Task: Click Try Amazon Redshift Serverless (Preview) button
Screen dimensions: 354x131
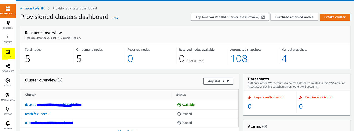Action: (230, 17)
